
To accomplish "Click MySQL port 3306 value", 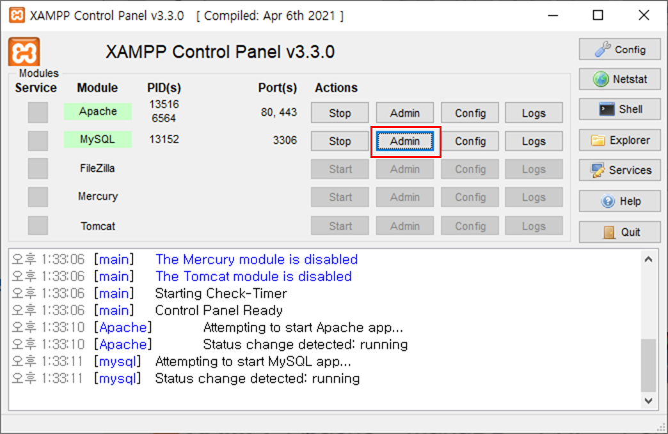I will pos(285,141).
